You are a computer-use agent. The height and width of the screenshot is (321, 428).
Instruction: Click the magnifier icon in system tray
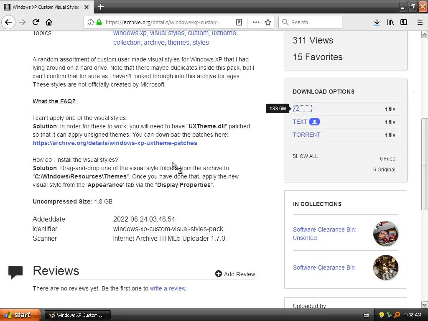(397, 315)
